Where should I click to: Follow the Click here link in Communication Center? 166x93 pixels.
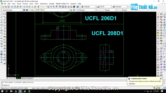coord(132,83)
